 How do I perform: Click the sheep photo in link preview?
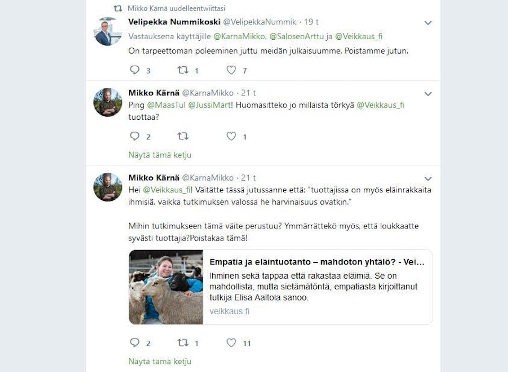pyautogui.click(x=166, y=287)
